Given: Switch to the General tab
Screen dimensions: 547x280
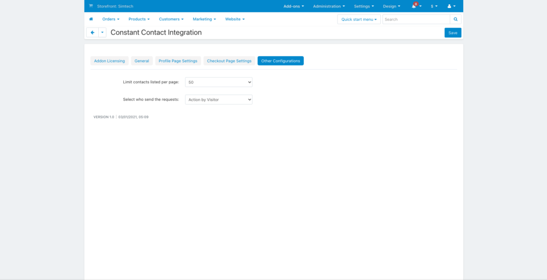Looking at the screenshot, I should [x=142, y=61].
